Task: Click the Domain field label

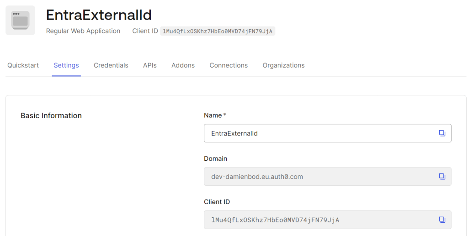Action: (215, 159)
